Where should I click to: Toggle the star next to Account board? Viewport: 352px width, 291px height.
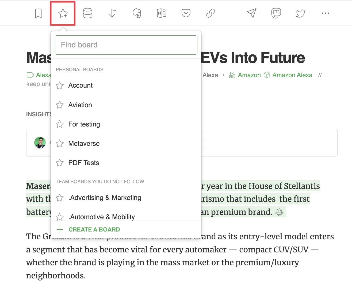tap(60, 85)
